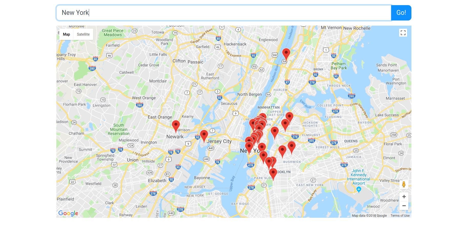Click the Interstate 478 shield near Brooklyn
The width and height of the screenshot is (468, 229).
[x=250, y=165]
